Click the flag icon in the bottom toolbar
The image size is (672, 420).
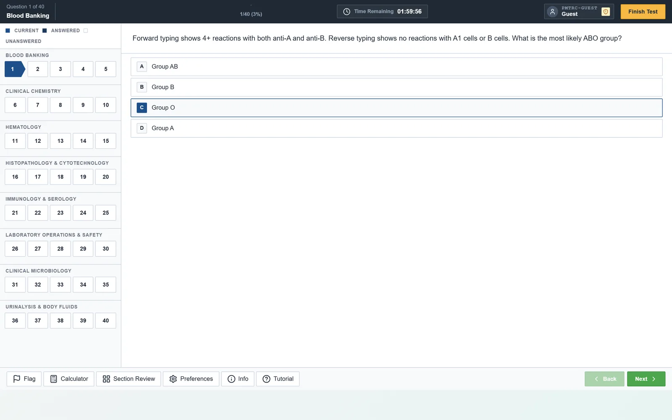pos(17,379)
